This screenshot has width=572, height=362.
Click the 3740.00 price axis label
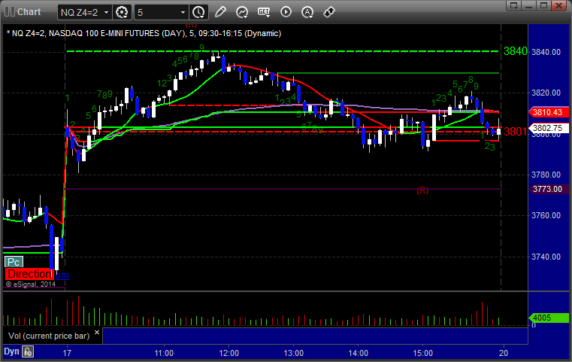[546, 257]
